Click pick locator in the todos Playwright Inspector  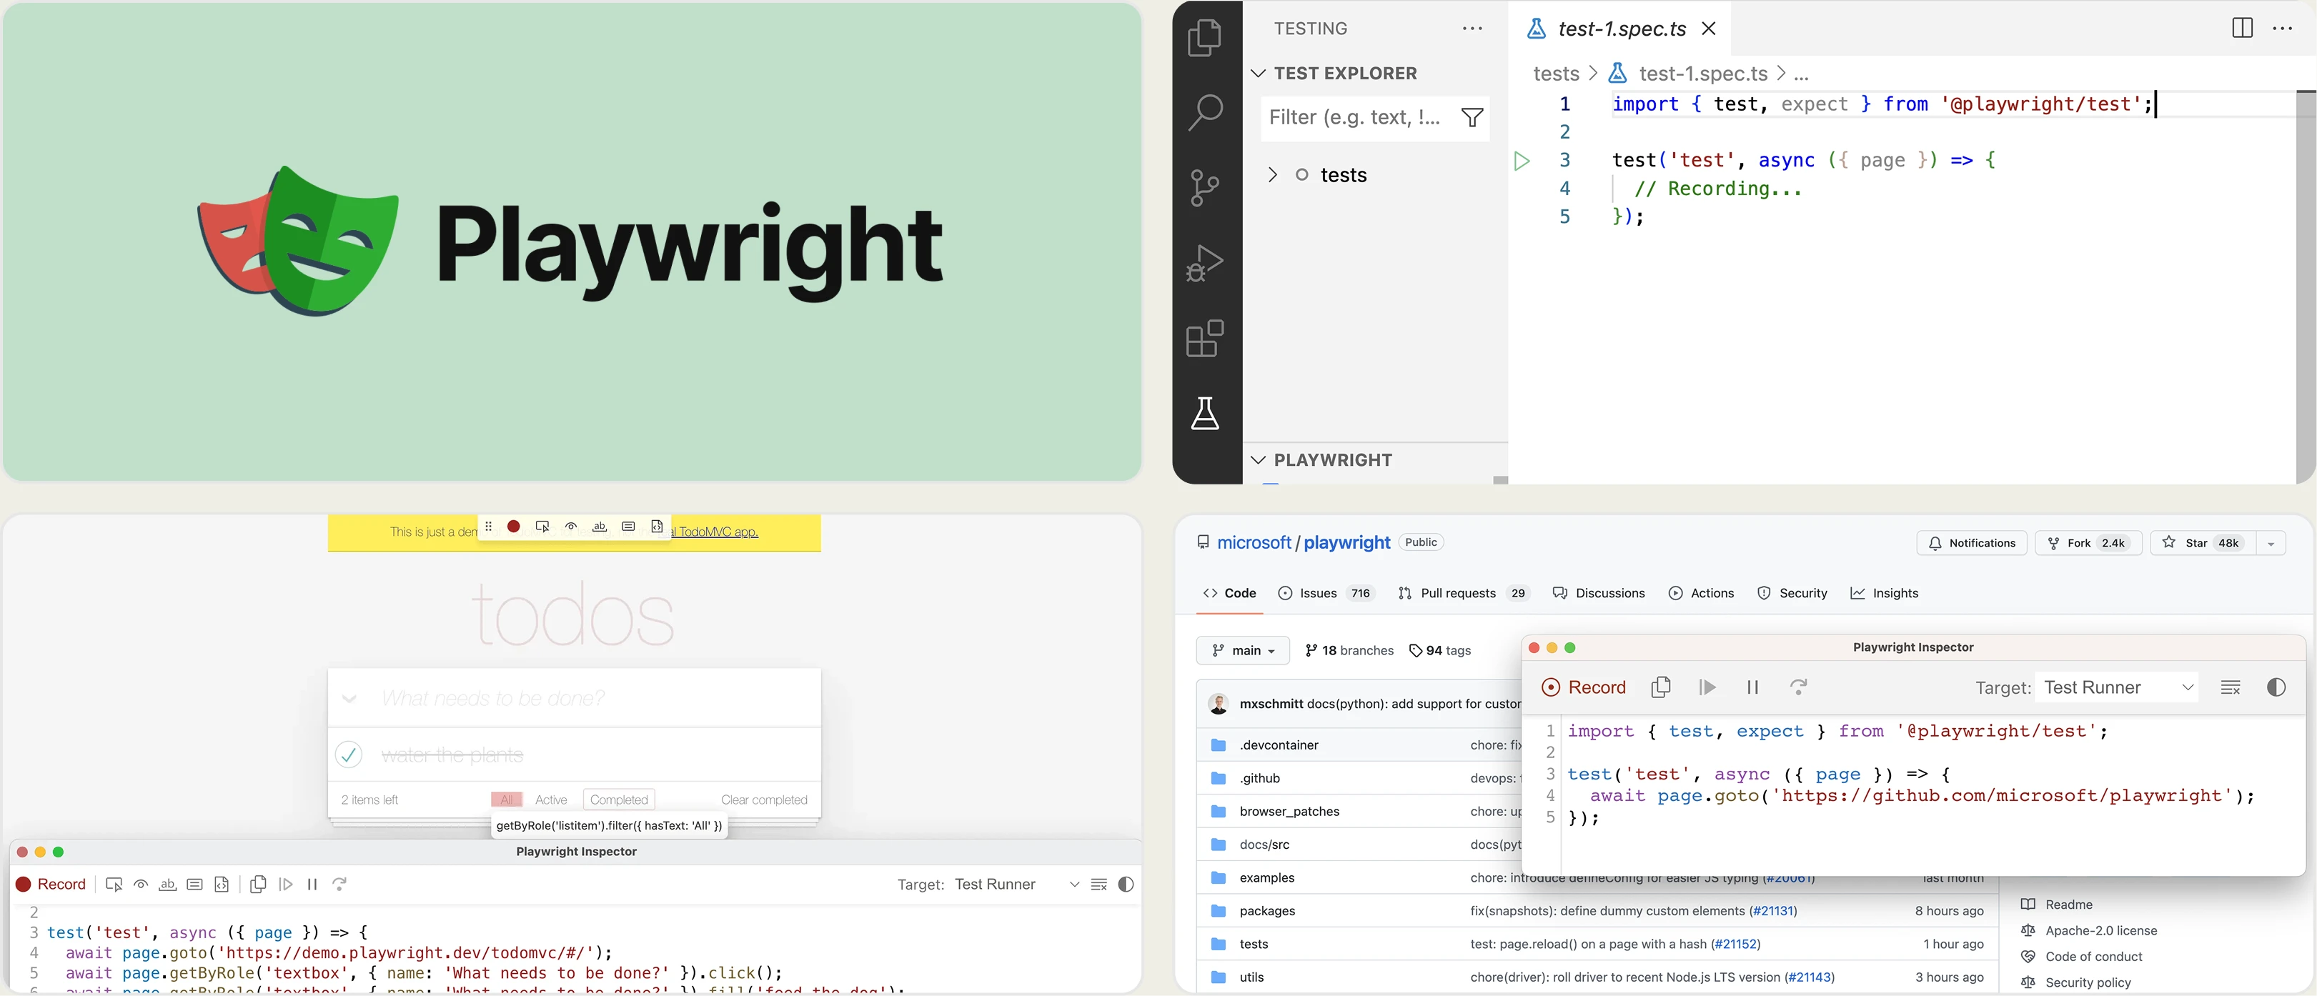(x=114, y=885)
